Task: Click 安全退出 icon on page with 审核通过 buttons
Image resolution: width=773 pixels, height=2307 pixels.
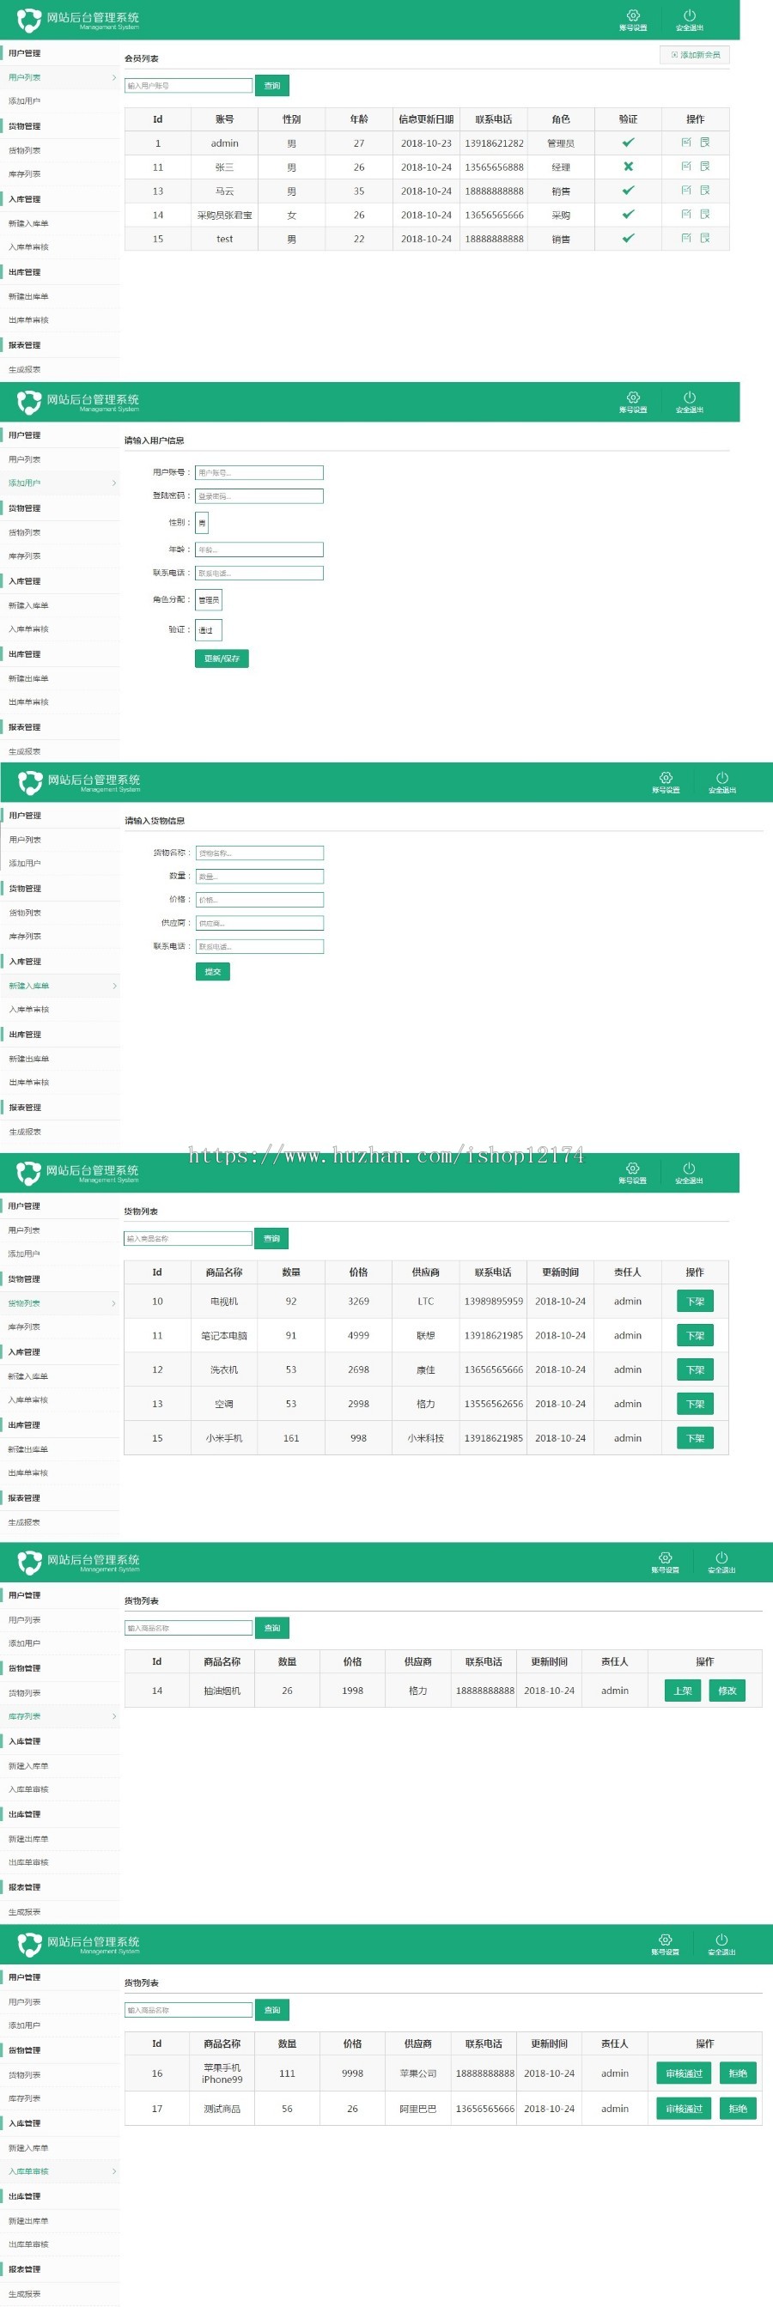Action: coord(721,1939)
